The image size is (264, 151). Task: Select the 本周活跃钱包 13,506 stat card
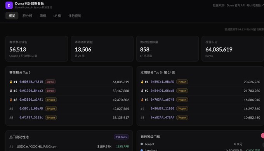102,48
